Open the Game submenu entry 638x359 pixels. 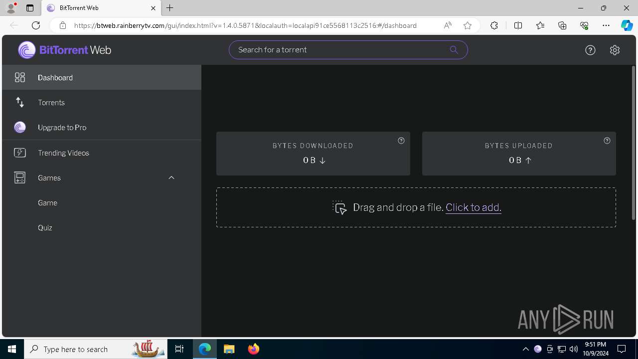click(102, 202)
